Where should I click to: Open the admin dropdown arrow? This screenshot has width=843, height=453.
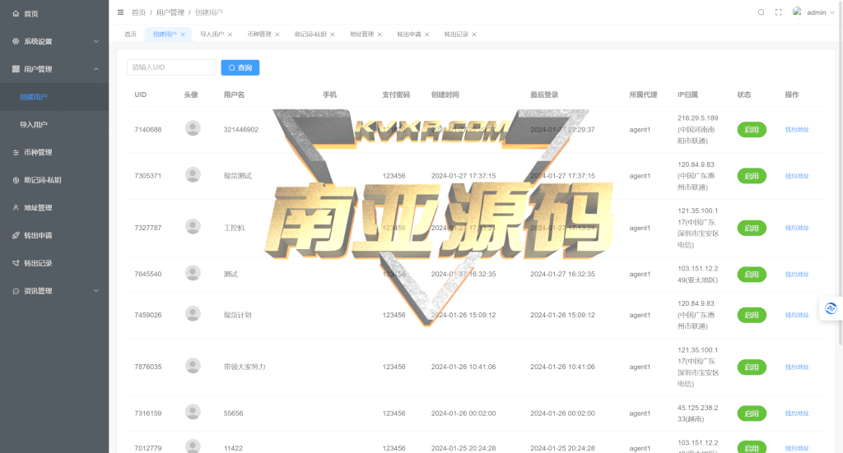pyautogui.click(x=832, y=12)
